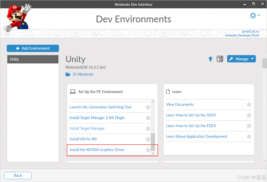Open Learn How to Set Up the SDEV
The image size is (267, 182).
coord(191,115)
